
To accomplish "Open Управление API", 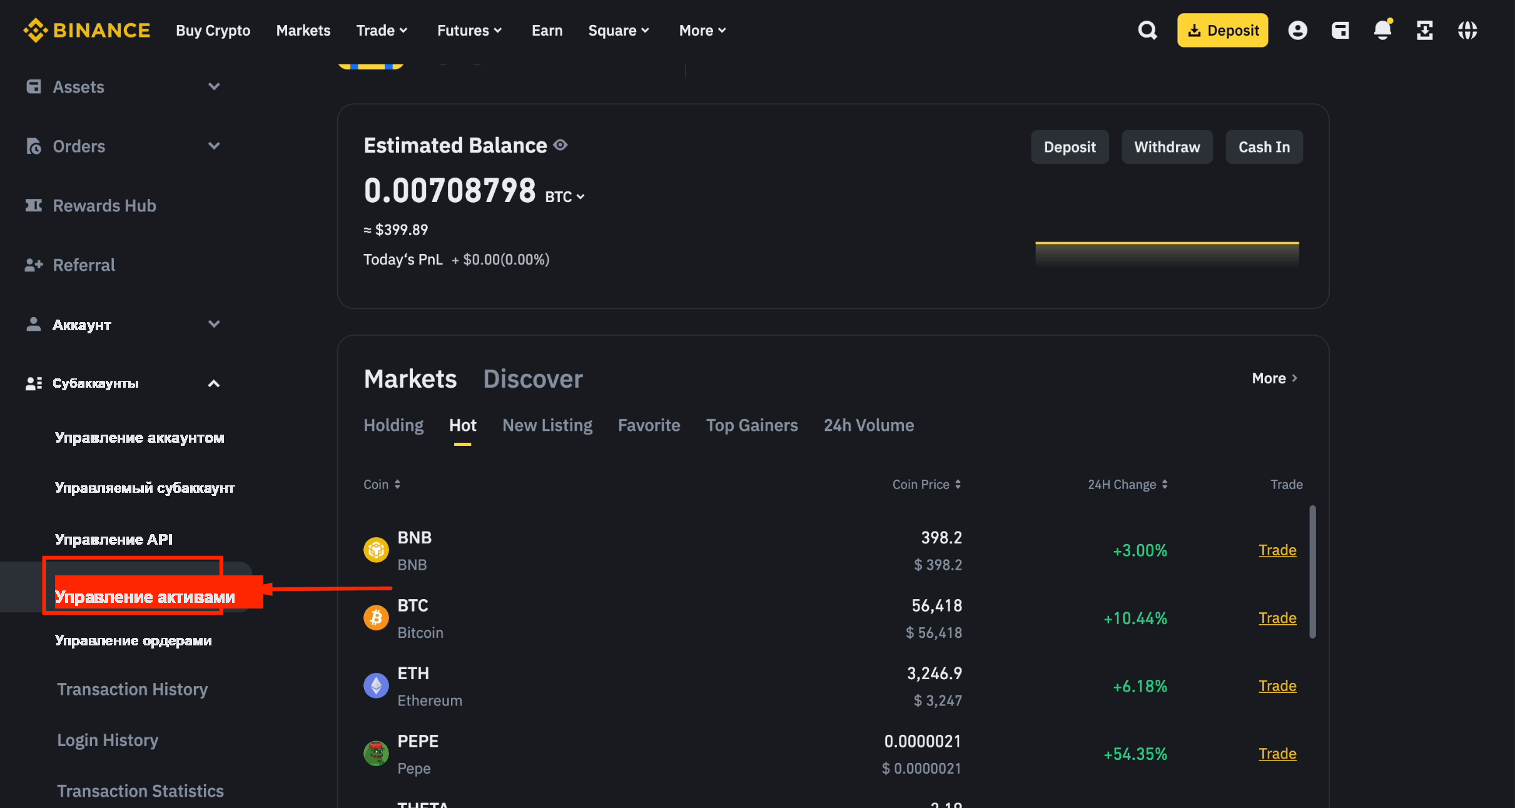I will [x=114, y=539].
